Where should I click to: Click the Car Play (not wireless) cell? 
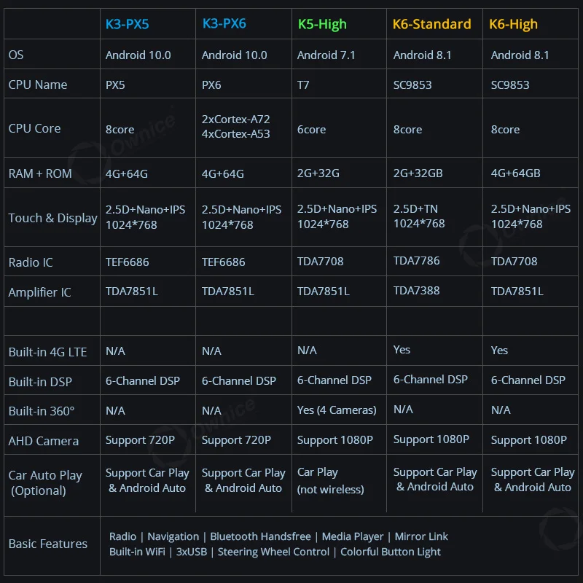(330, 480)
